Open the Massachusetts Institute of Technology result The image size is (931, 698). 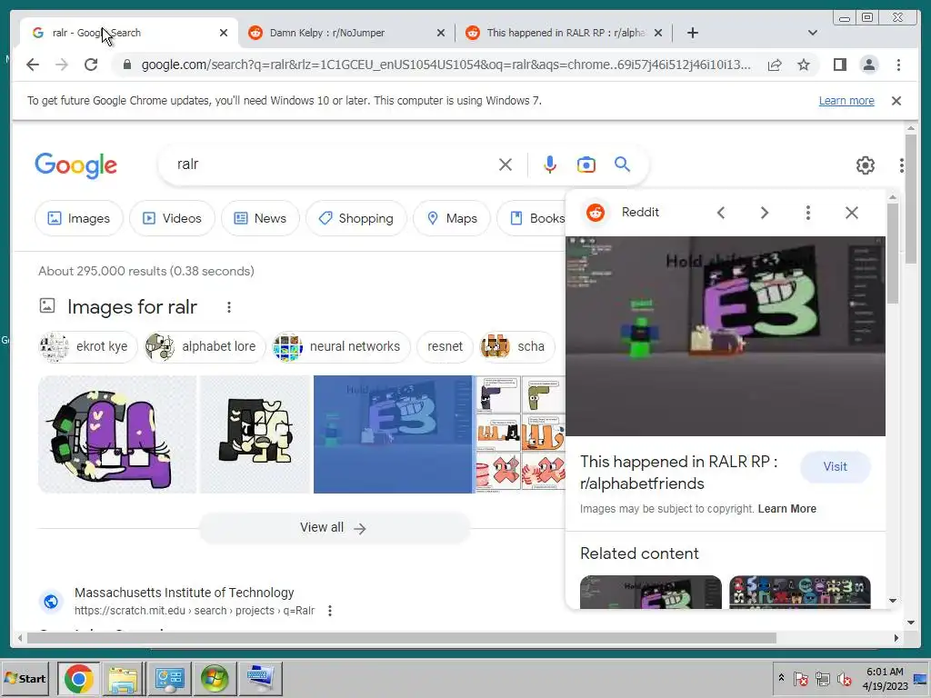coord(184,593)
